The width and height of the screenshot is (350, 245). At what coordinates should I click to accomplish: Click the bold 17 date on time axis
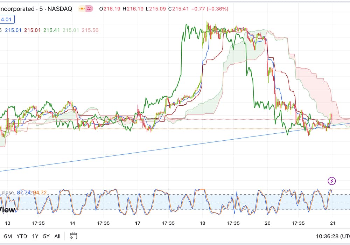[138, 223]
